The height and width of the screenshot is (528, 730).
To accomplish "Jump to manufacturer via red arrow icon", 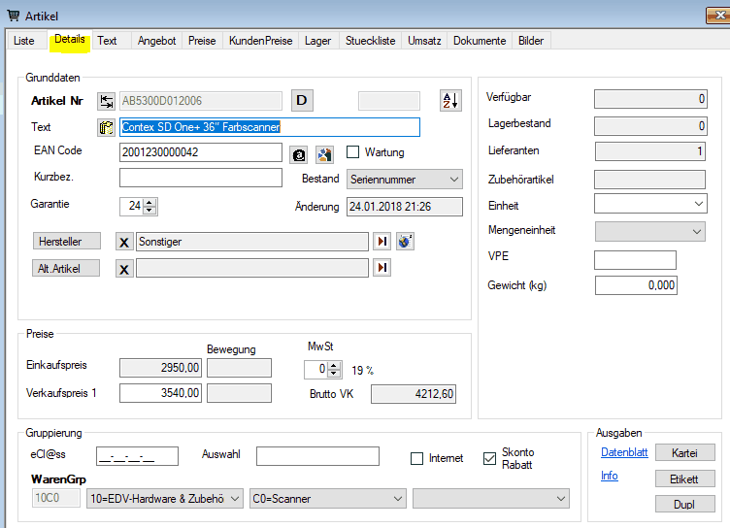I will click(382, 241).
